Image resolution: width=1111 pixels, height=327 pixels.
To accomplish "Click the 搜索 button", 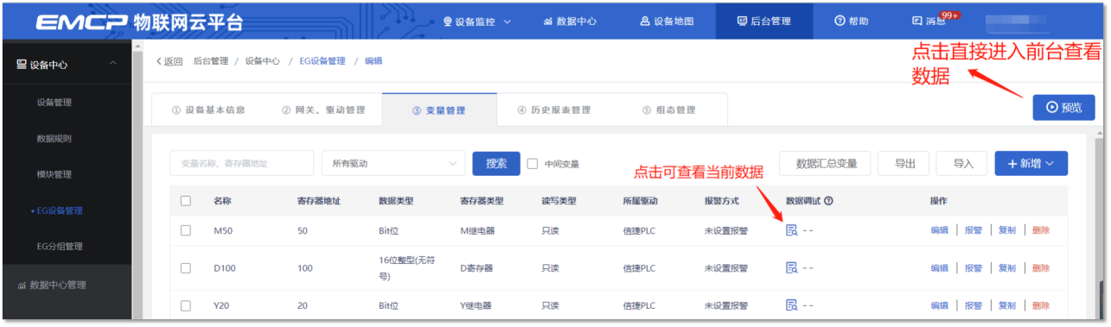I will coord(496,163).
